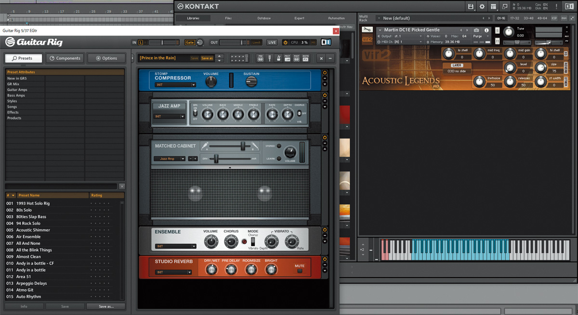The image size is (578, 315).
Task: Mute the Martin instrument with M button
Action: [x=498, y=41]
